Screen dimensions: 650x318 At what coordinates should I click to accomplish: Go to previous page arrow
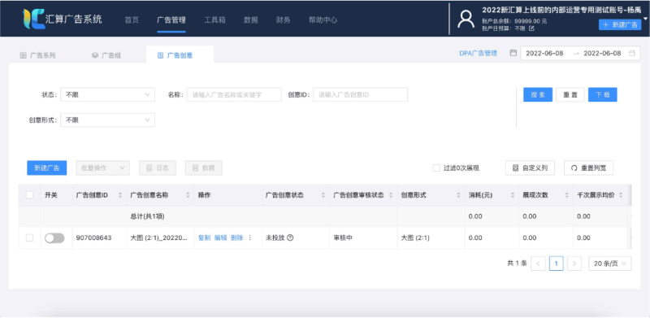[x=538, y=264]
